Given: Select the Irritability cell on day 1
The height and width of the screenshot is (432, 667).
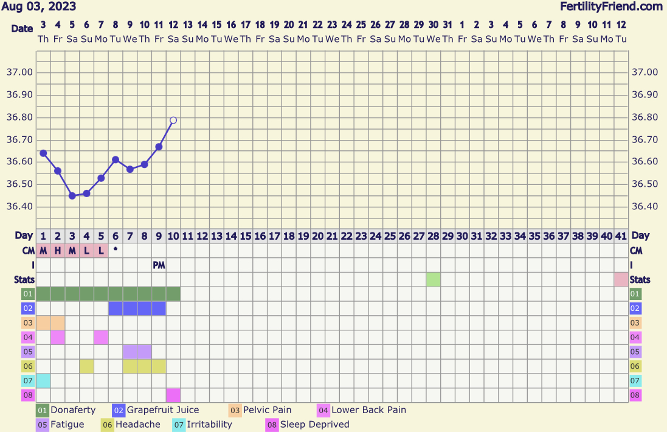Looking at the screenshot, I should pyautogui.click(x=43, y=381).
